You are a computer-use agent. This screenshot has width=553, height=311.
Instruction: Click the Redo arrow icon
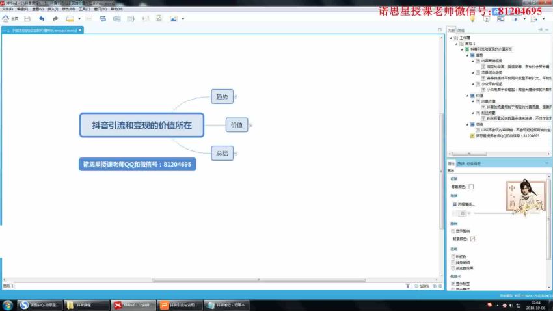coord(55,19)
